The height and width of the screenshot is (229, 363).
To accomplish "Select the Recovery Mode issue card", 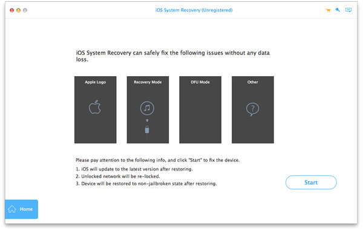I will 148,109.
